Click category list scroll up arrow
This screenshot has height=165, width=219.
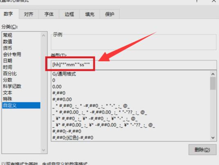click(43, 35)
